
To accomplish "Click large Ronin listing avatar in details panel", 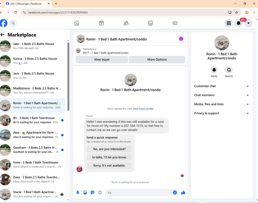I will tap(221, 43).
